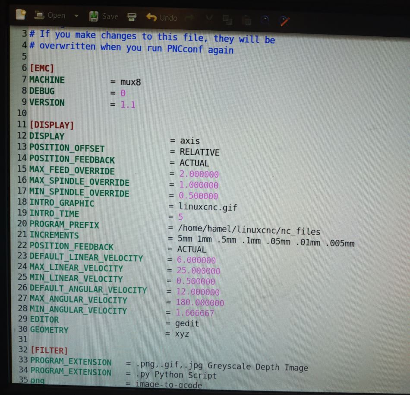
Task: Click the Greyscale Depth Image text
Action: click(258, 367)
